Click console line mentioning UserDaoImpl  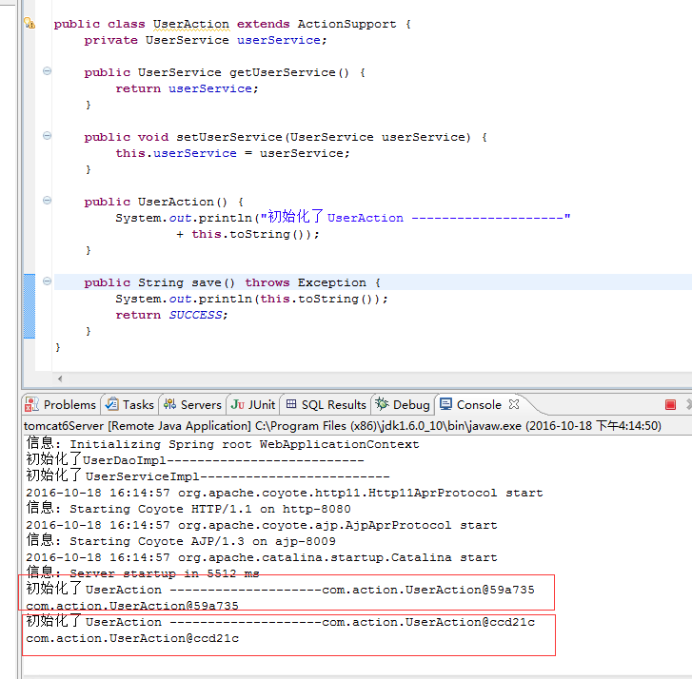pyautogui.click(x=195, y=460)
